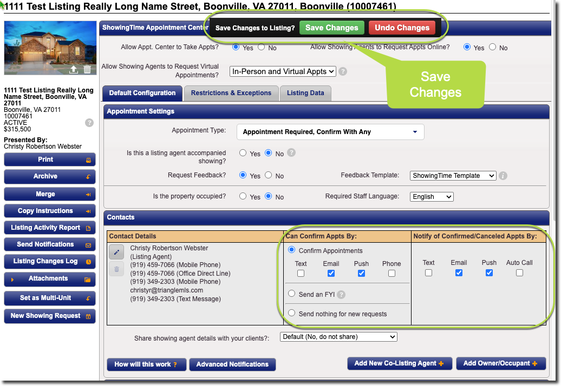Open the Appointment Type dropdown

[x=330, y=132]
